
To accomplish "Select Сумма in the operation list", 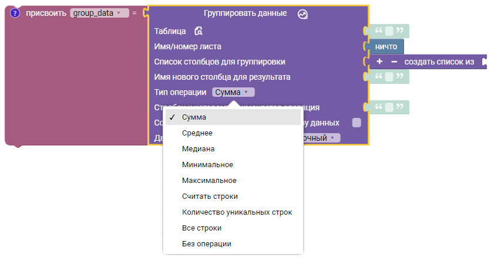I will [x=233, y=117].
